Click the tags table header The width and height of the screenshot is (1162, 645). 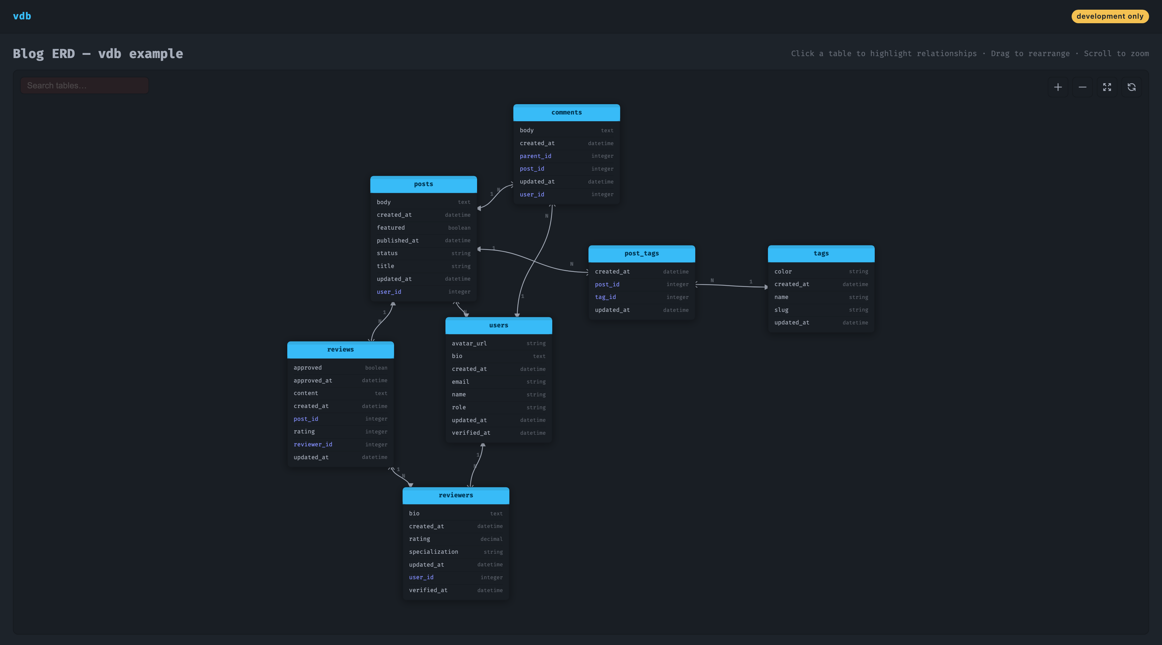point(821,253)
